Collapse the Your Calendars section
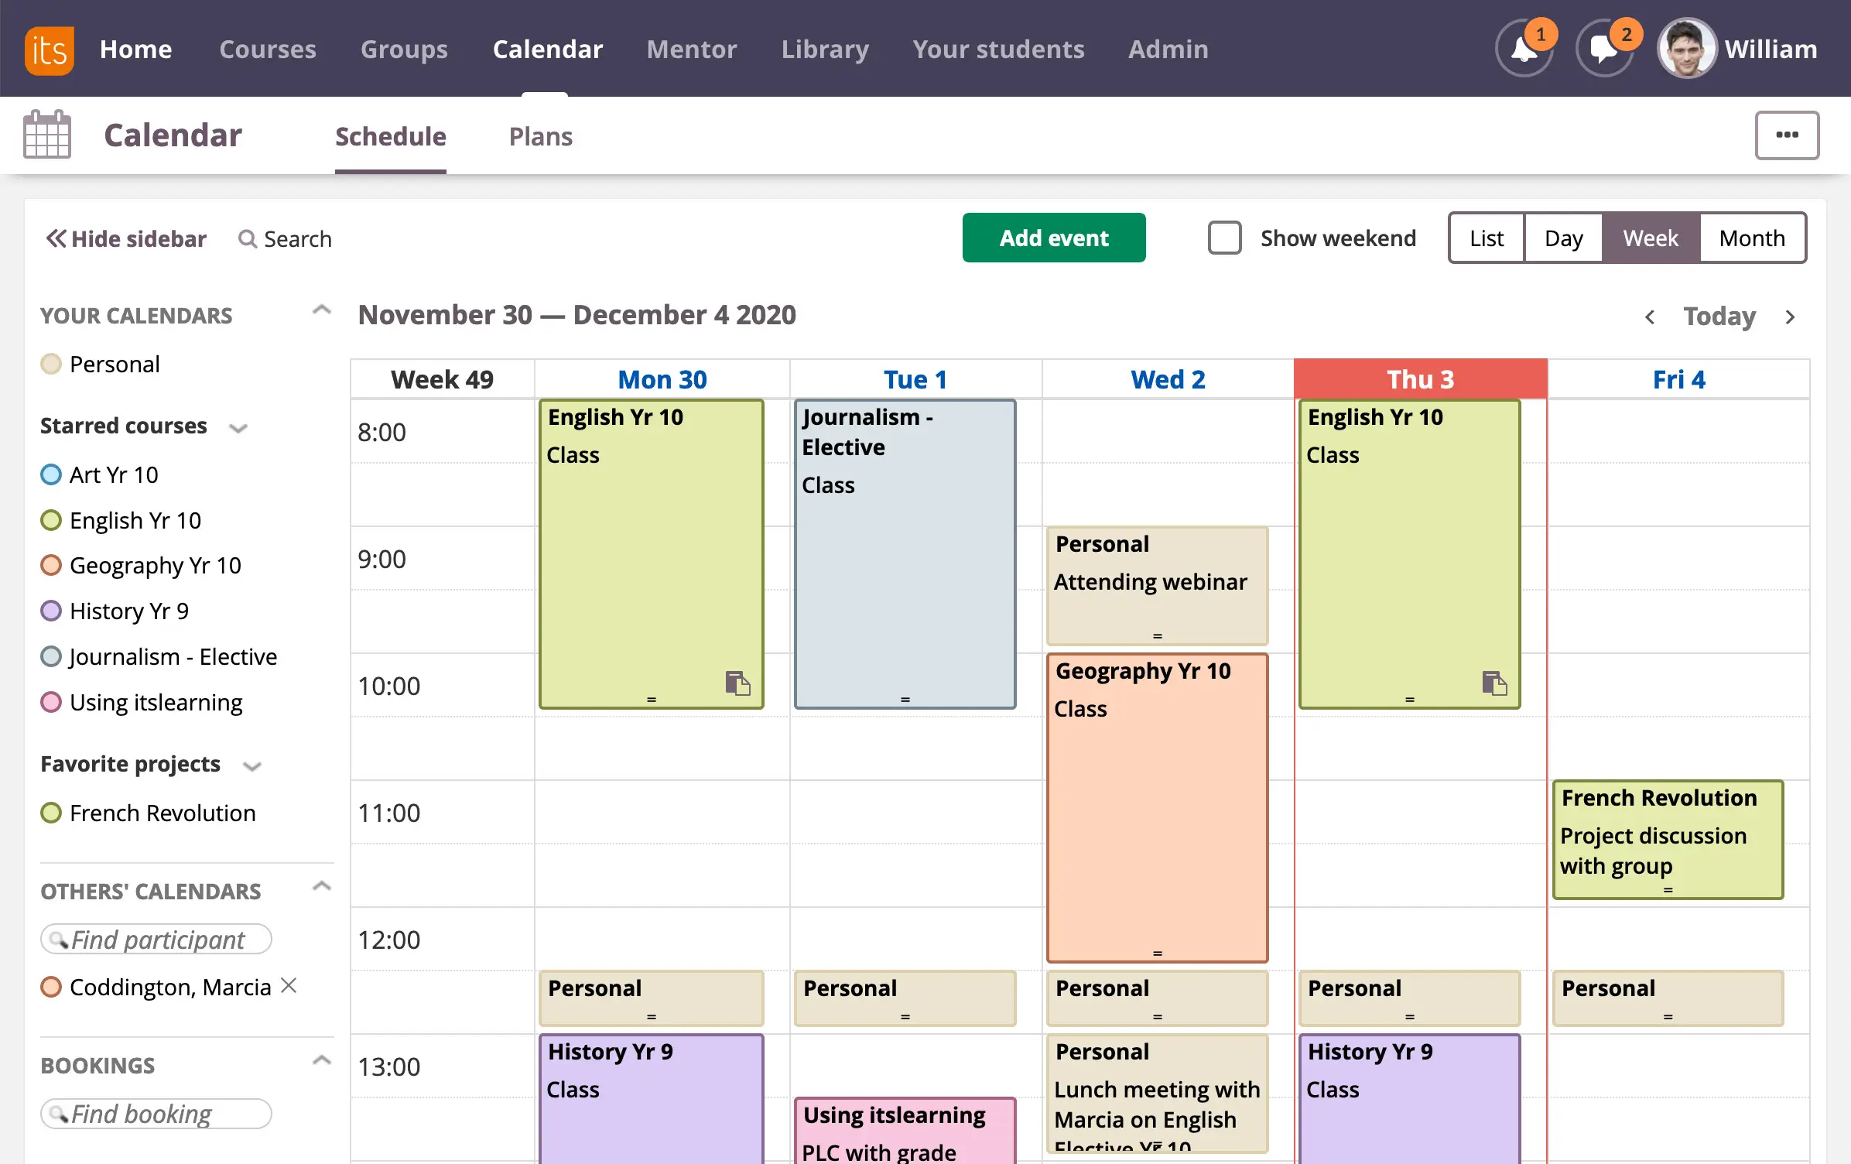The height and width of the screenshot is (1164, 1851). click(x=321, y=311)
